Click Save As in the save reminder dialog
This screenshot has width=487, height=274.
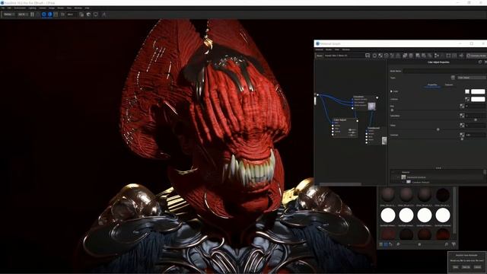(x=466, y=267)
